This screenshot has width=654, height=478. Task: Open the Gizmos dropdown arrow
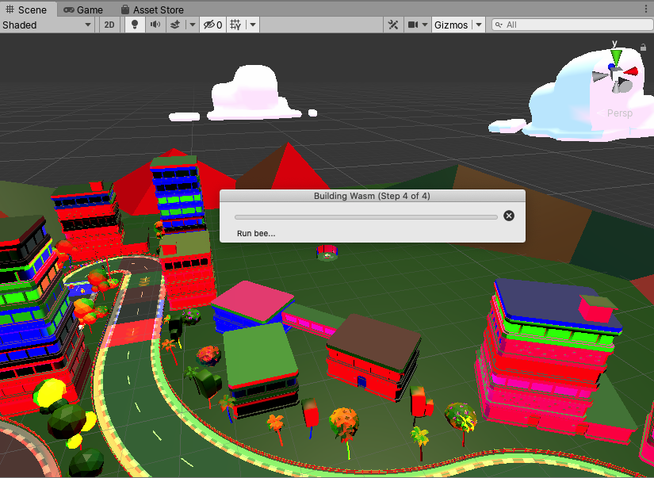pos(480,25)
